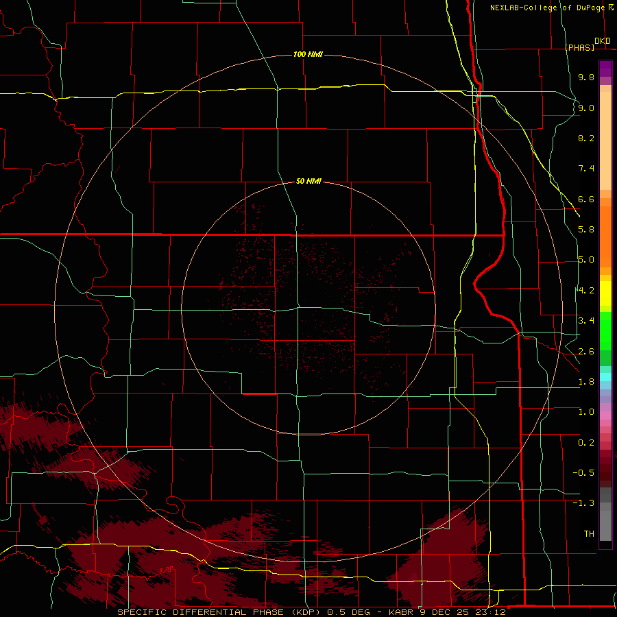Click the 0.2 scale value
This screenshot has width=617, height=617.
click(586, 443)
